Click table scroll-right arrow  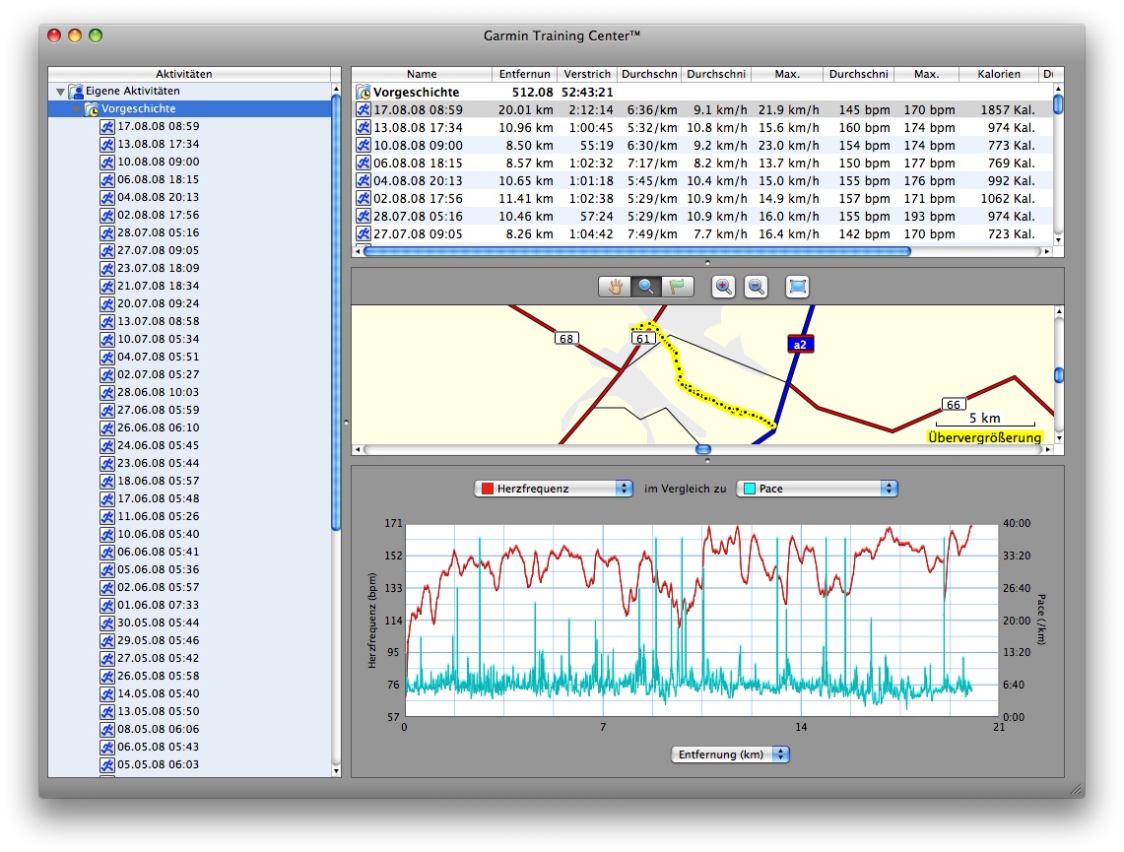click(1047, 251)
